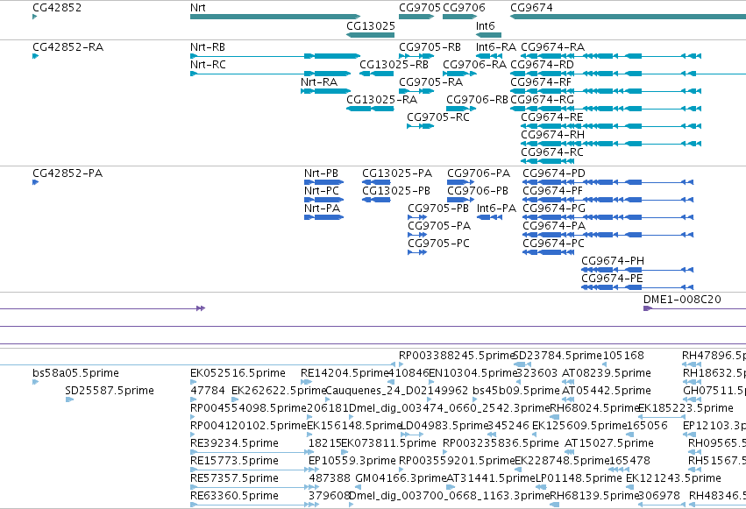
Task: Select CG9674-PH protein
Action: 637,271
